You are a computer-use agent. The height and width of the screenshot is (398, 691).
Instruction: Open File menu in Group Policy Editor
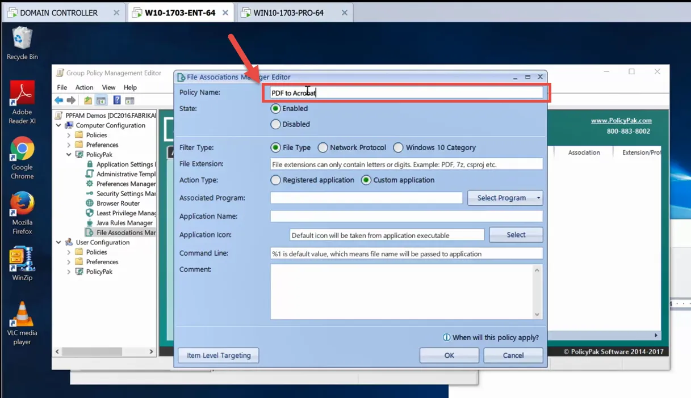point(62,87)
